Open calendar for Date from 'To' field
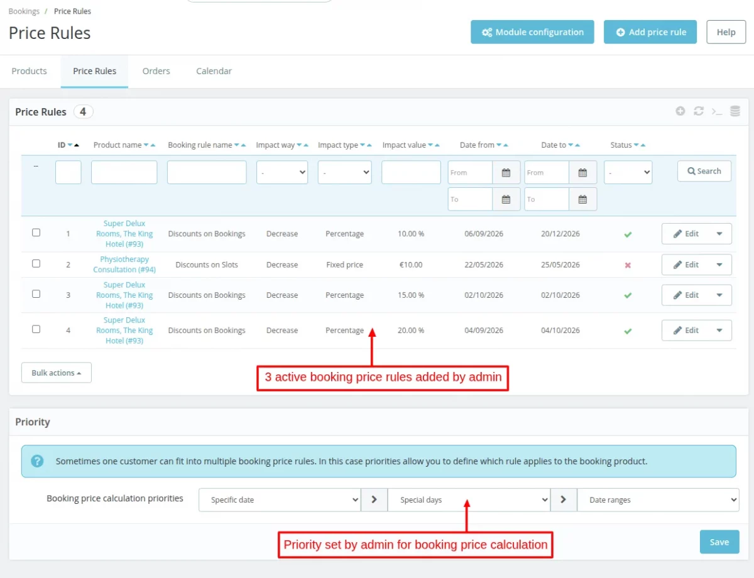Image resolution: width=754 pixels, height=578 pixels. point(506,199)
